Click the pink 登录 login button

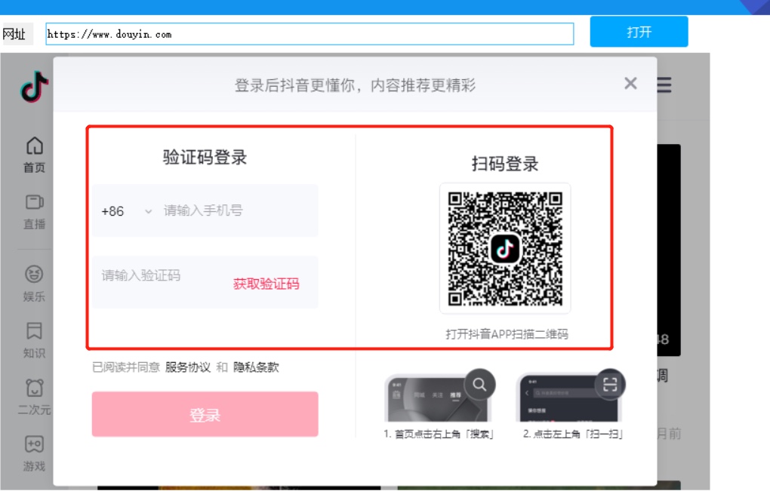click(205, 414)
